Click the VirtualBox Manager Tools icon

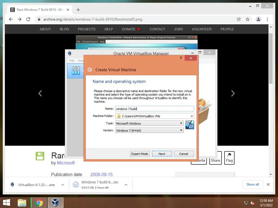pos(76,71)
